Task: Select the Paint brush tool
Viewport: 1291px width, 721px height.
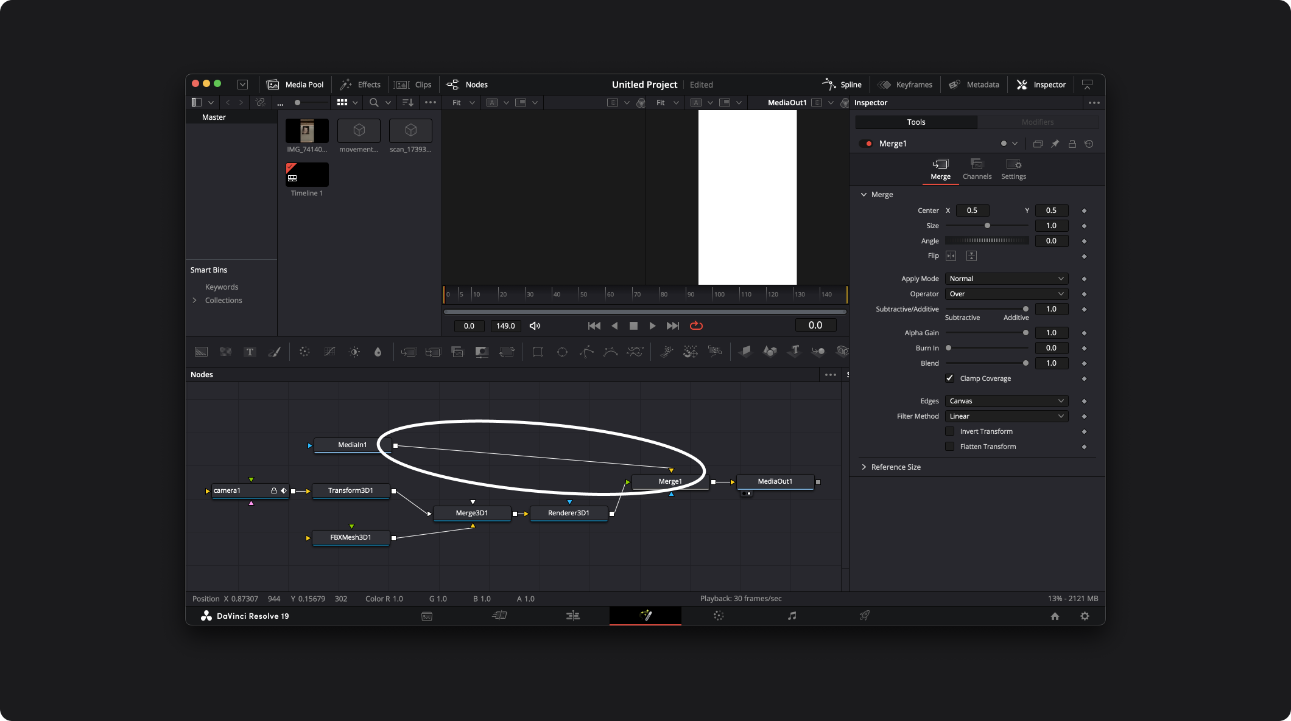Action: pos(274,352)
